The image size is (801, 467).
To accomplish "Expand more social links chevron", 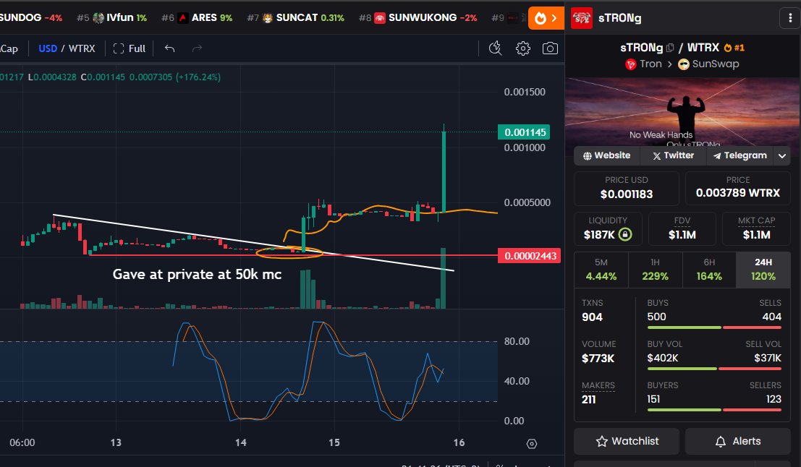I will pos(782,155).
